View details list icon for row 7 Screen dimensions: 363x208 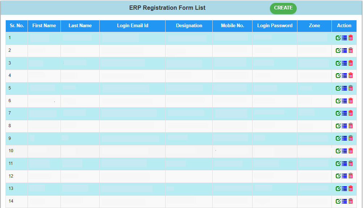click(344, 113)
